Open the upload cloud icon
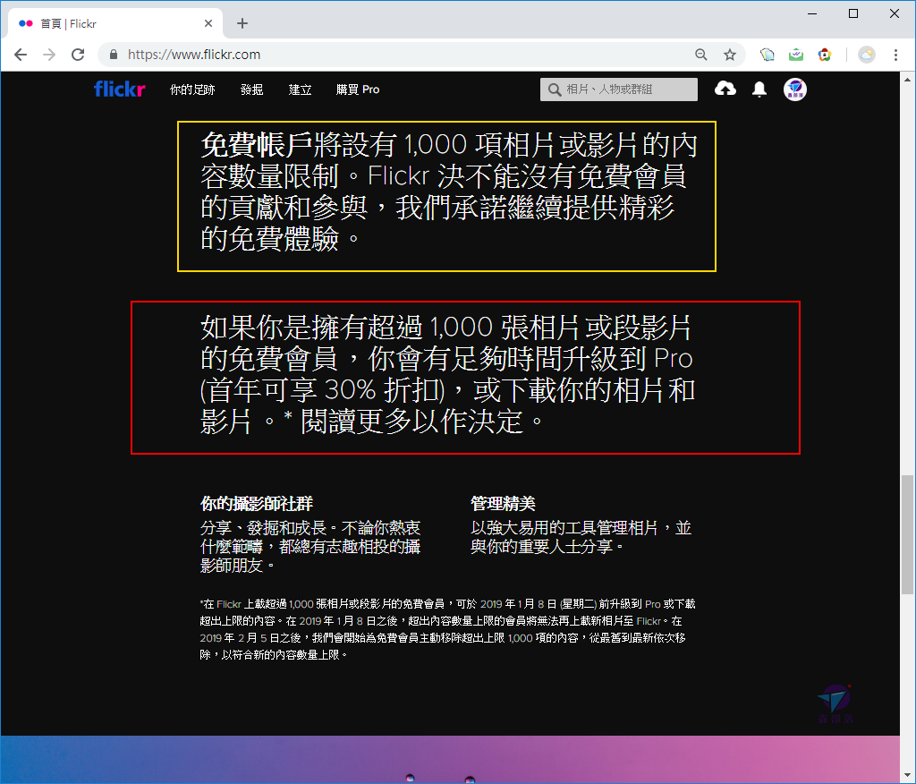The height and width of the screenshot is (784, 916). [725, 89]
